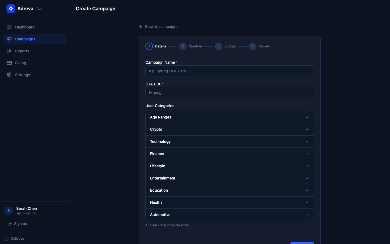This screenshot has height=244, width=390.
Task: Click the Back to campaigns link
Action: point(161,27)
